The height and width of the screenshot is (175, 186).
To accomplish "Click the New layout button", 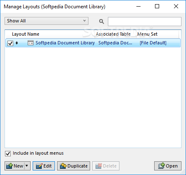I will click(15, 166).
